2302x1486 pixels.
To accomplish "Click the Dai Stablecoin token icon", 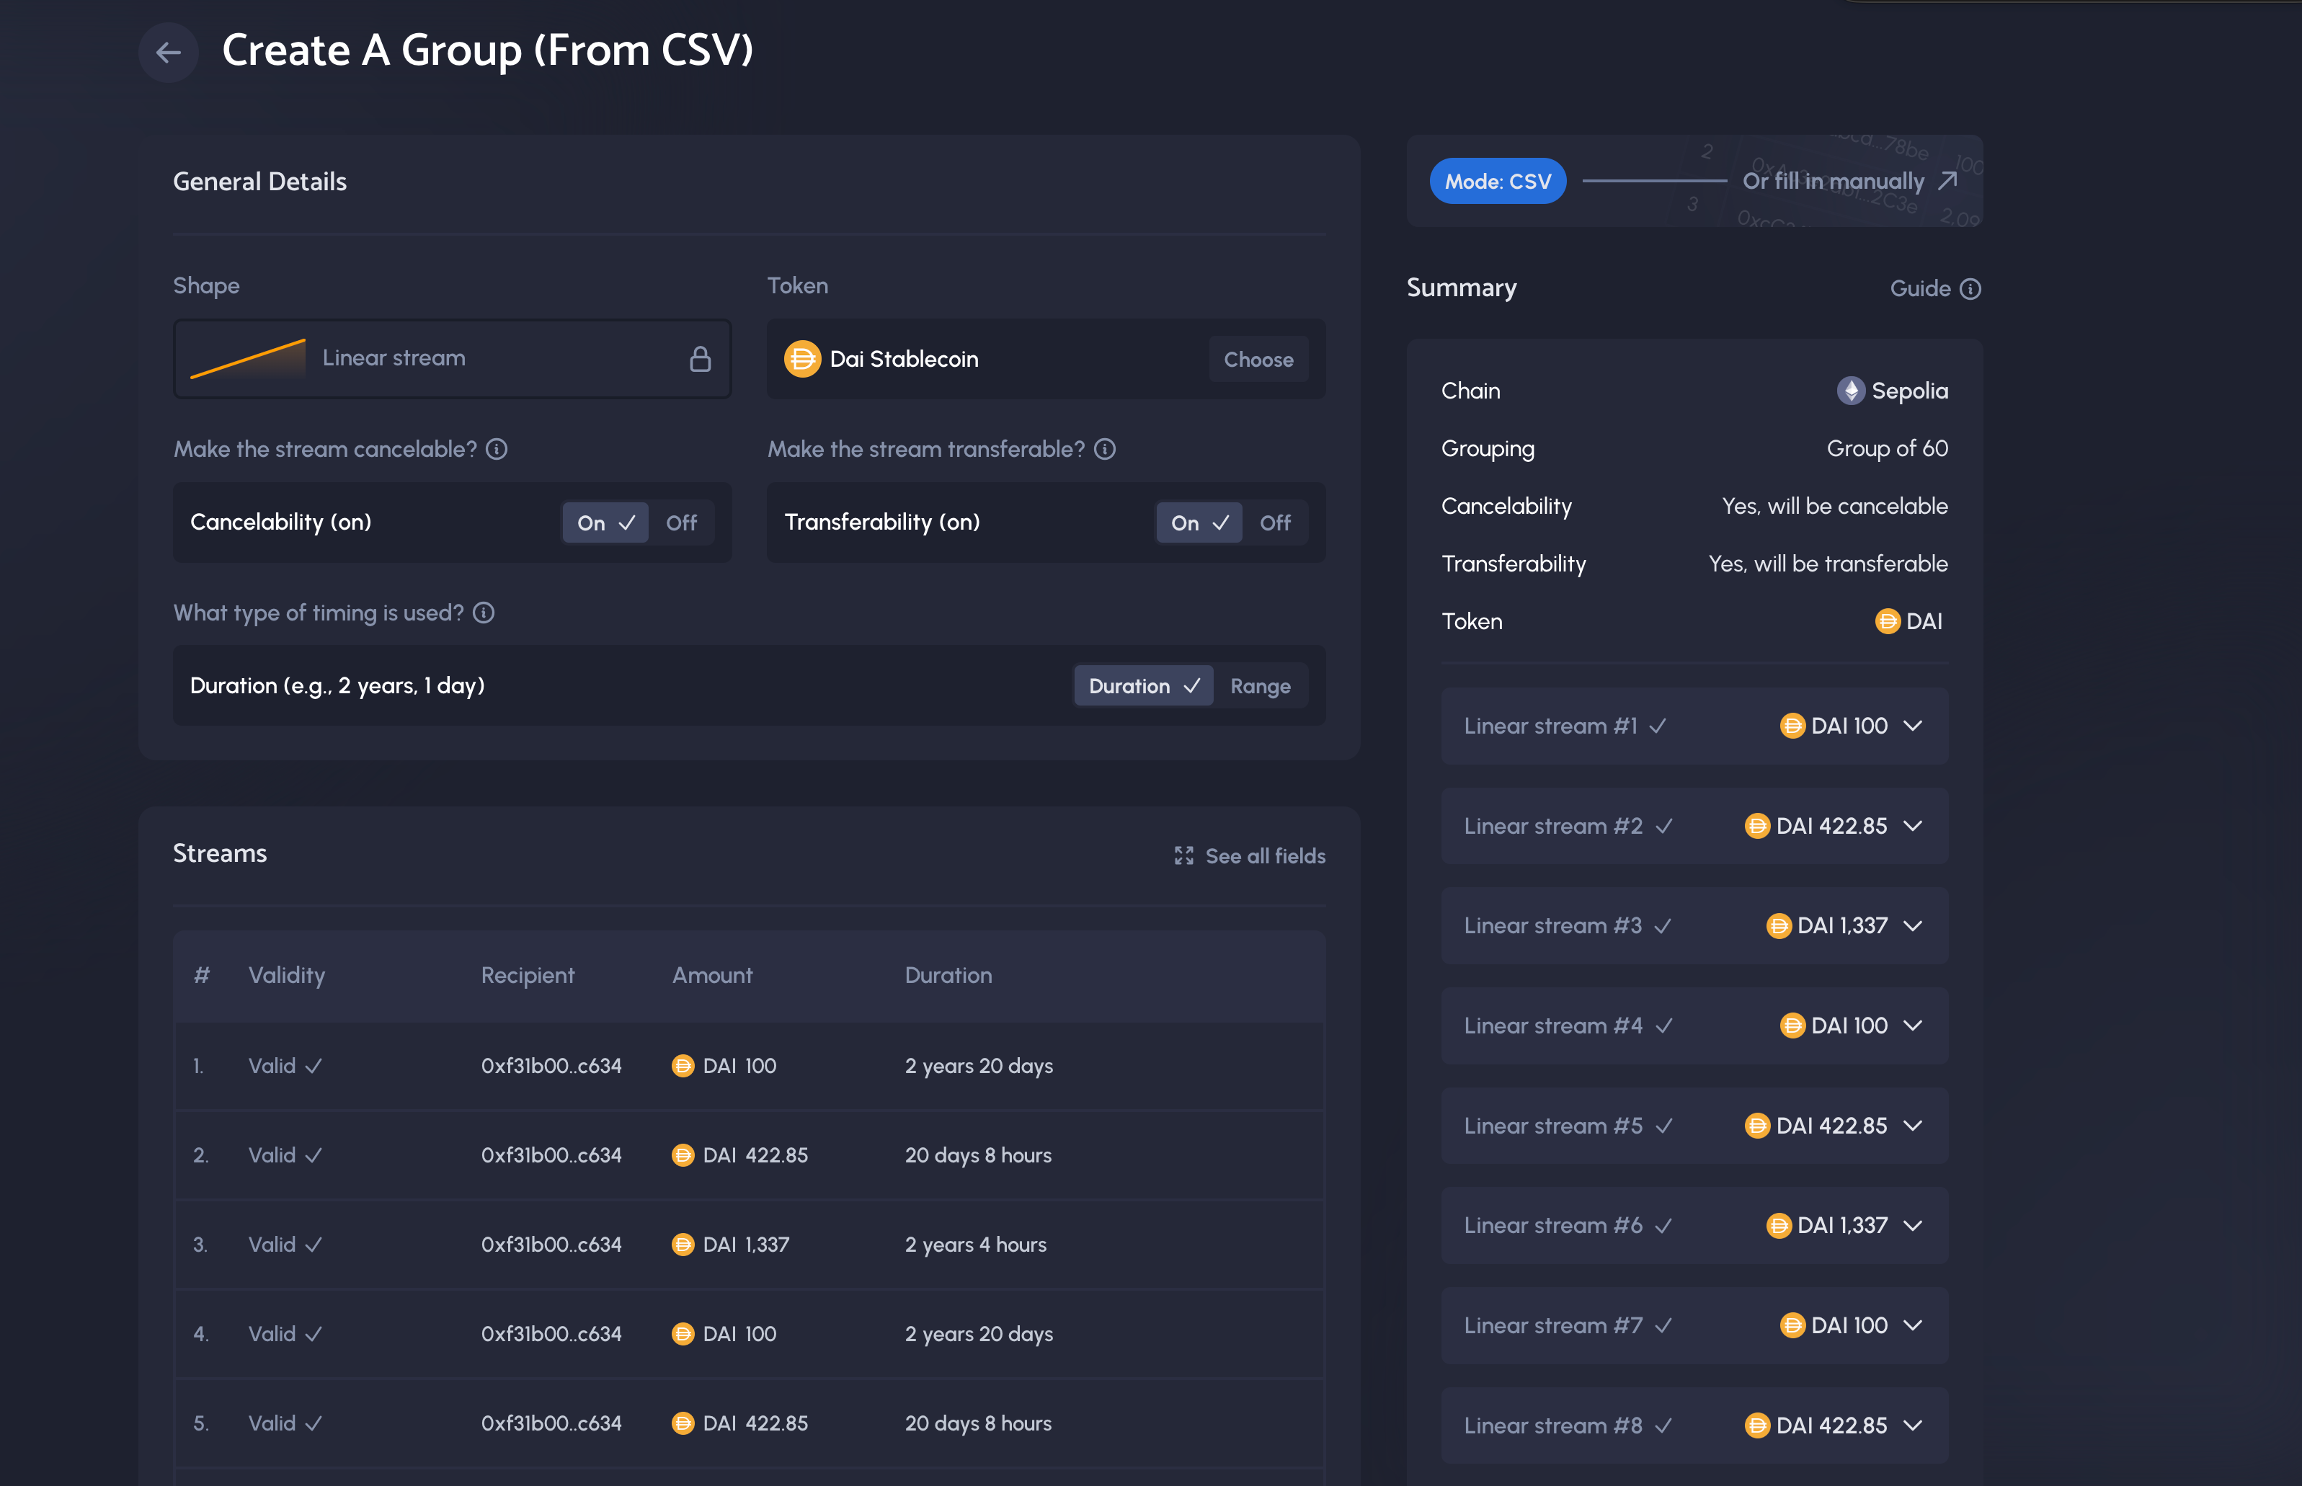I will 804,357.
